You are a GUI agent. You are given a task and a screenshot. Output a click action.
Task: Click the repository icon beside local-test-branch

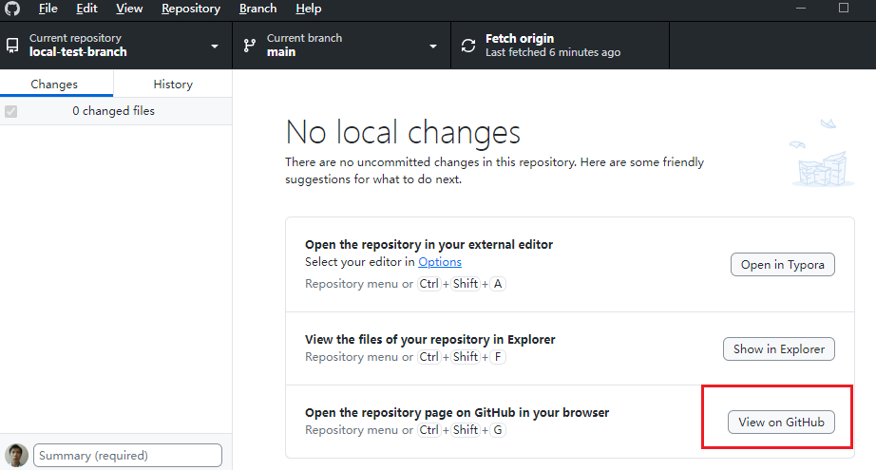pyautogui.click(x=12, y=46)
